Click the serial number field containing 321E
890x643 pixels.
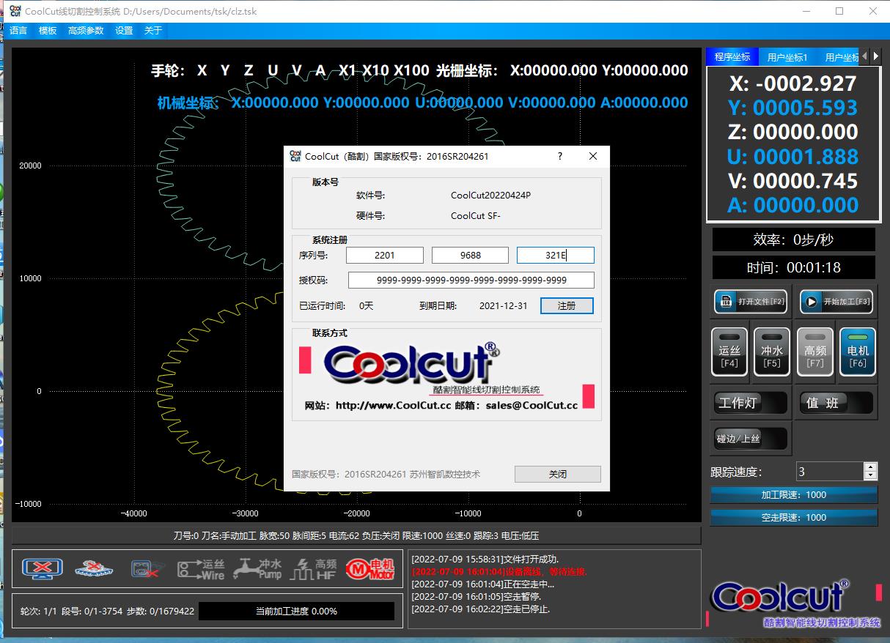click(556, 255)
